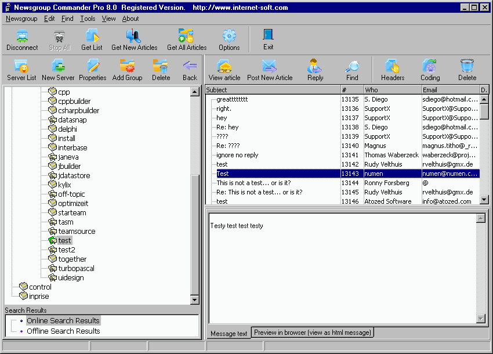The height and width of the screenshot is (354, 493).
Task: Select the delphi newsgroup in tree
Action: pos(67,129)
